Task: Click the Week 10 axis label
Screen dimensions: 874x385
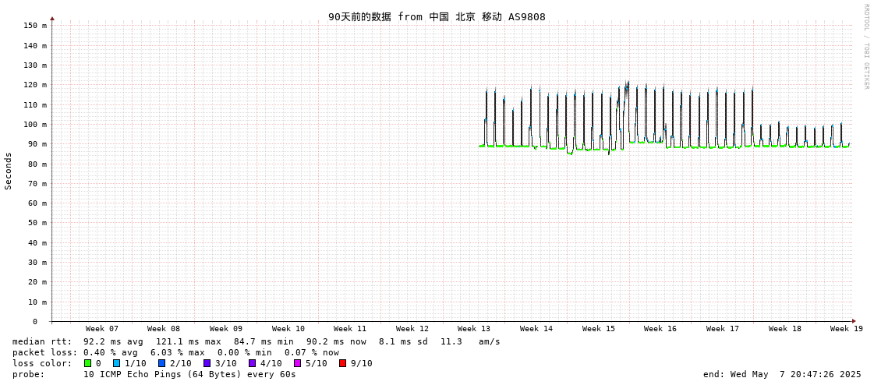Action: [288, 329]
